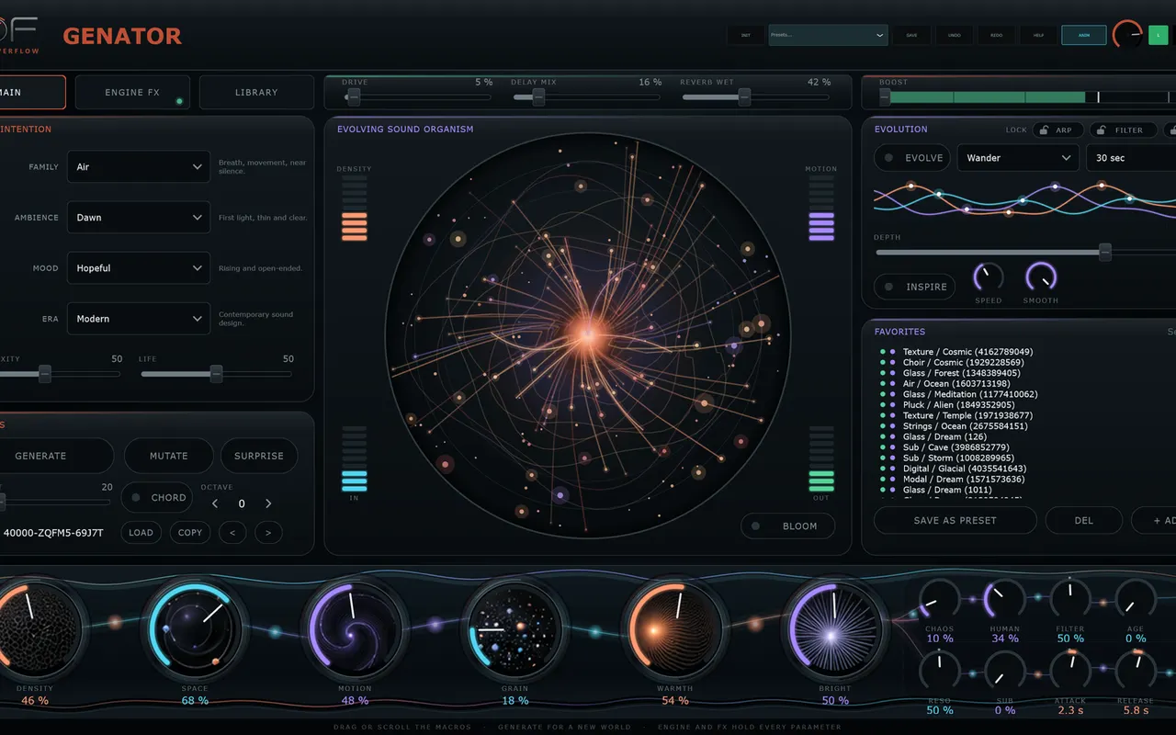Open the Wander evolution mode dropdown
Screen dimensions: 1176x735
pos(1018,158)
